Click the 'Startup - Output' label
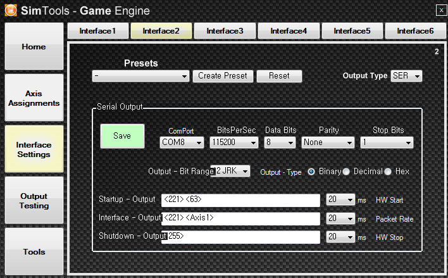 click(x=127, y=199)
